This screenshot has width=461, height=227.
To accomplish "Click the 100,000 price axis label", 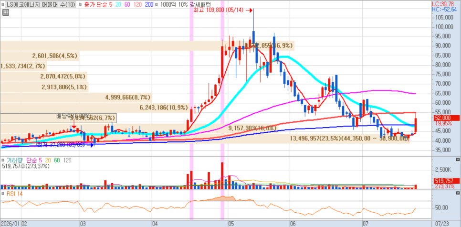I will [x=443, y=27].
